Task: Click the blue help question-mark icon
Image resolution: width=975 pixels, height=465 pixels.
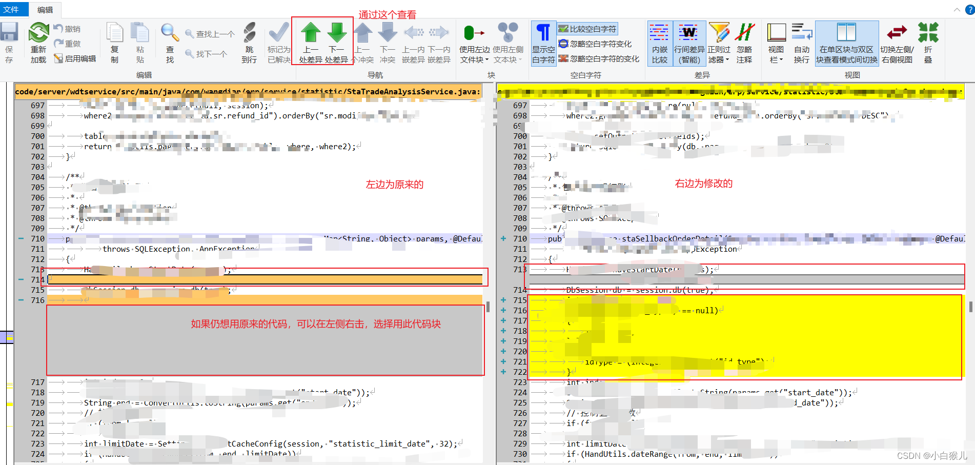Action: [971, 9]
